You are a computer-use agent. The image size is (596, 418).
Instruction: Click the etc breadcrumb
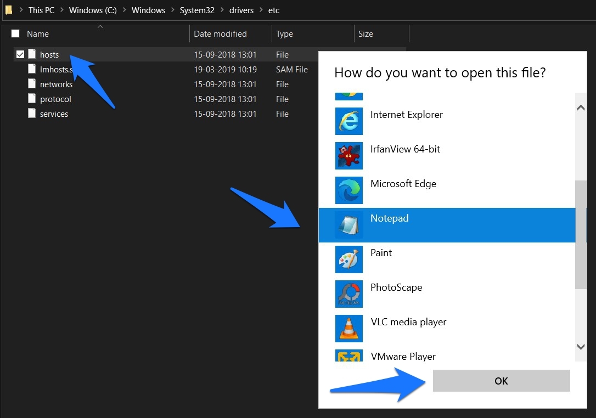274,10
